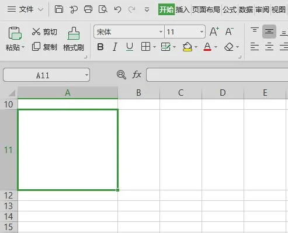Click the magnifier icon beside fx
This screenshot has width=288, height=233.
coord(122,75)
